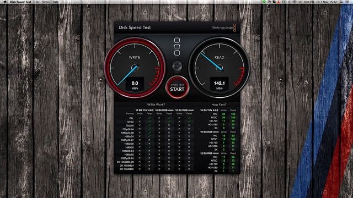The image size is (353, 198).
Task: Click 12 Bit RGB 4:4:4 header in Will it Work
Action: point(184,110)
